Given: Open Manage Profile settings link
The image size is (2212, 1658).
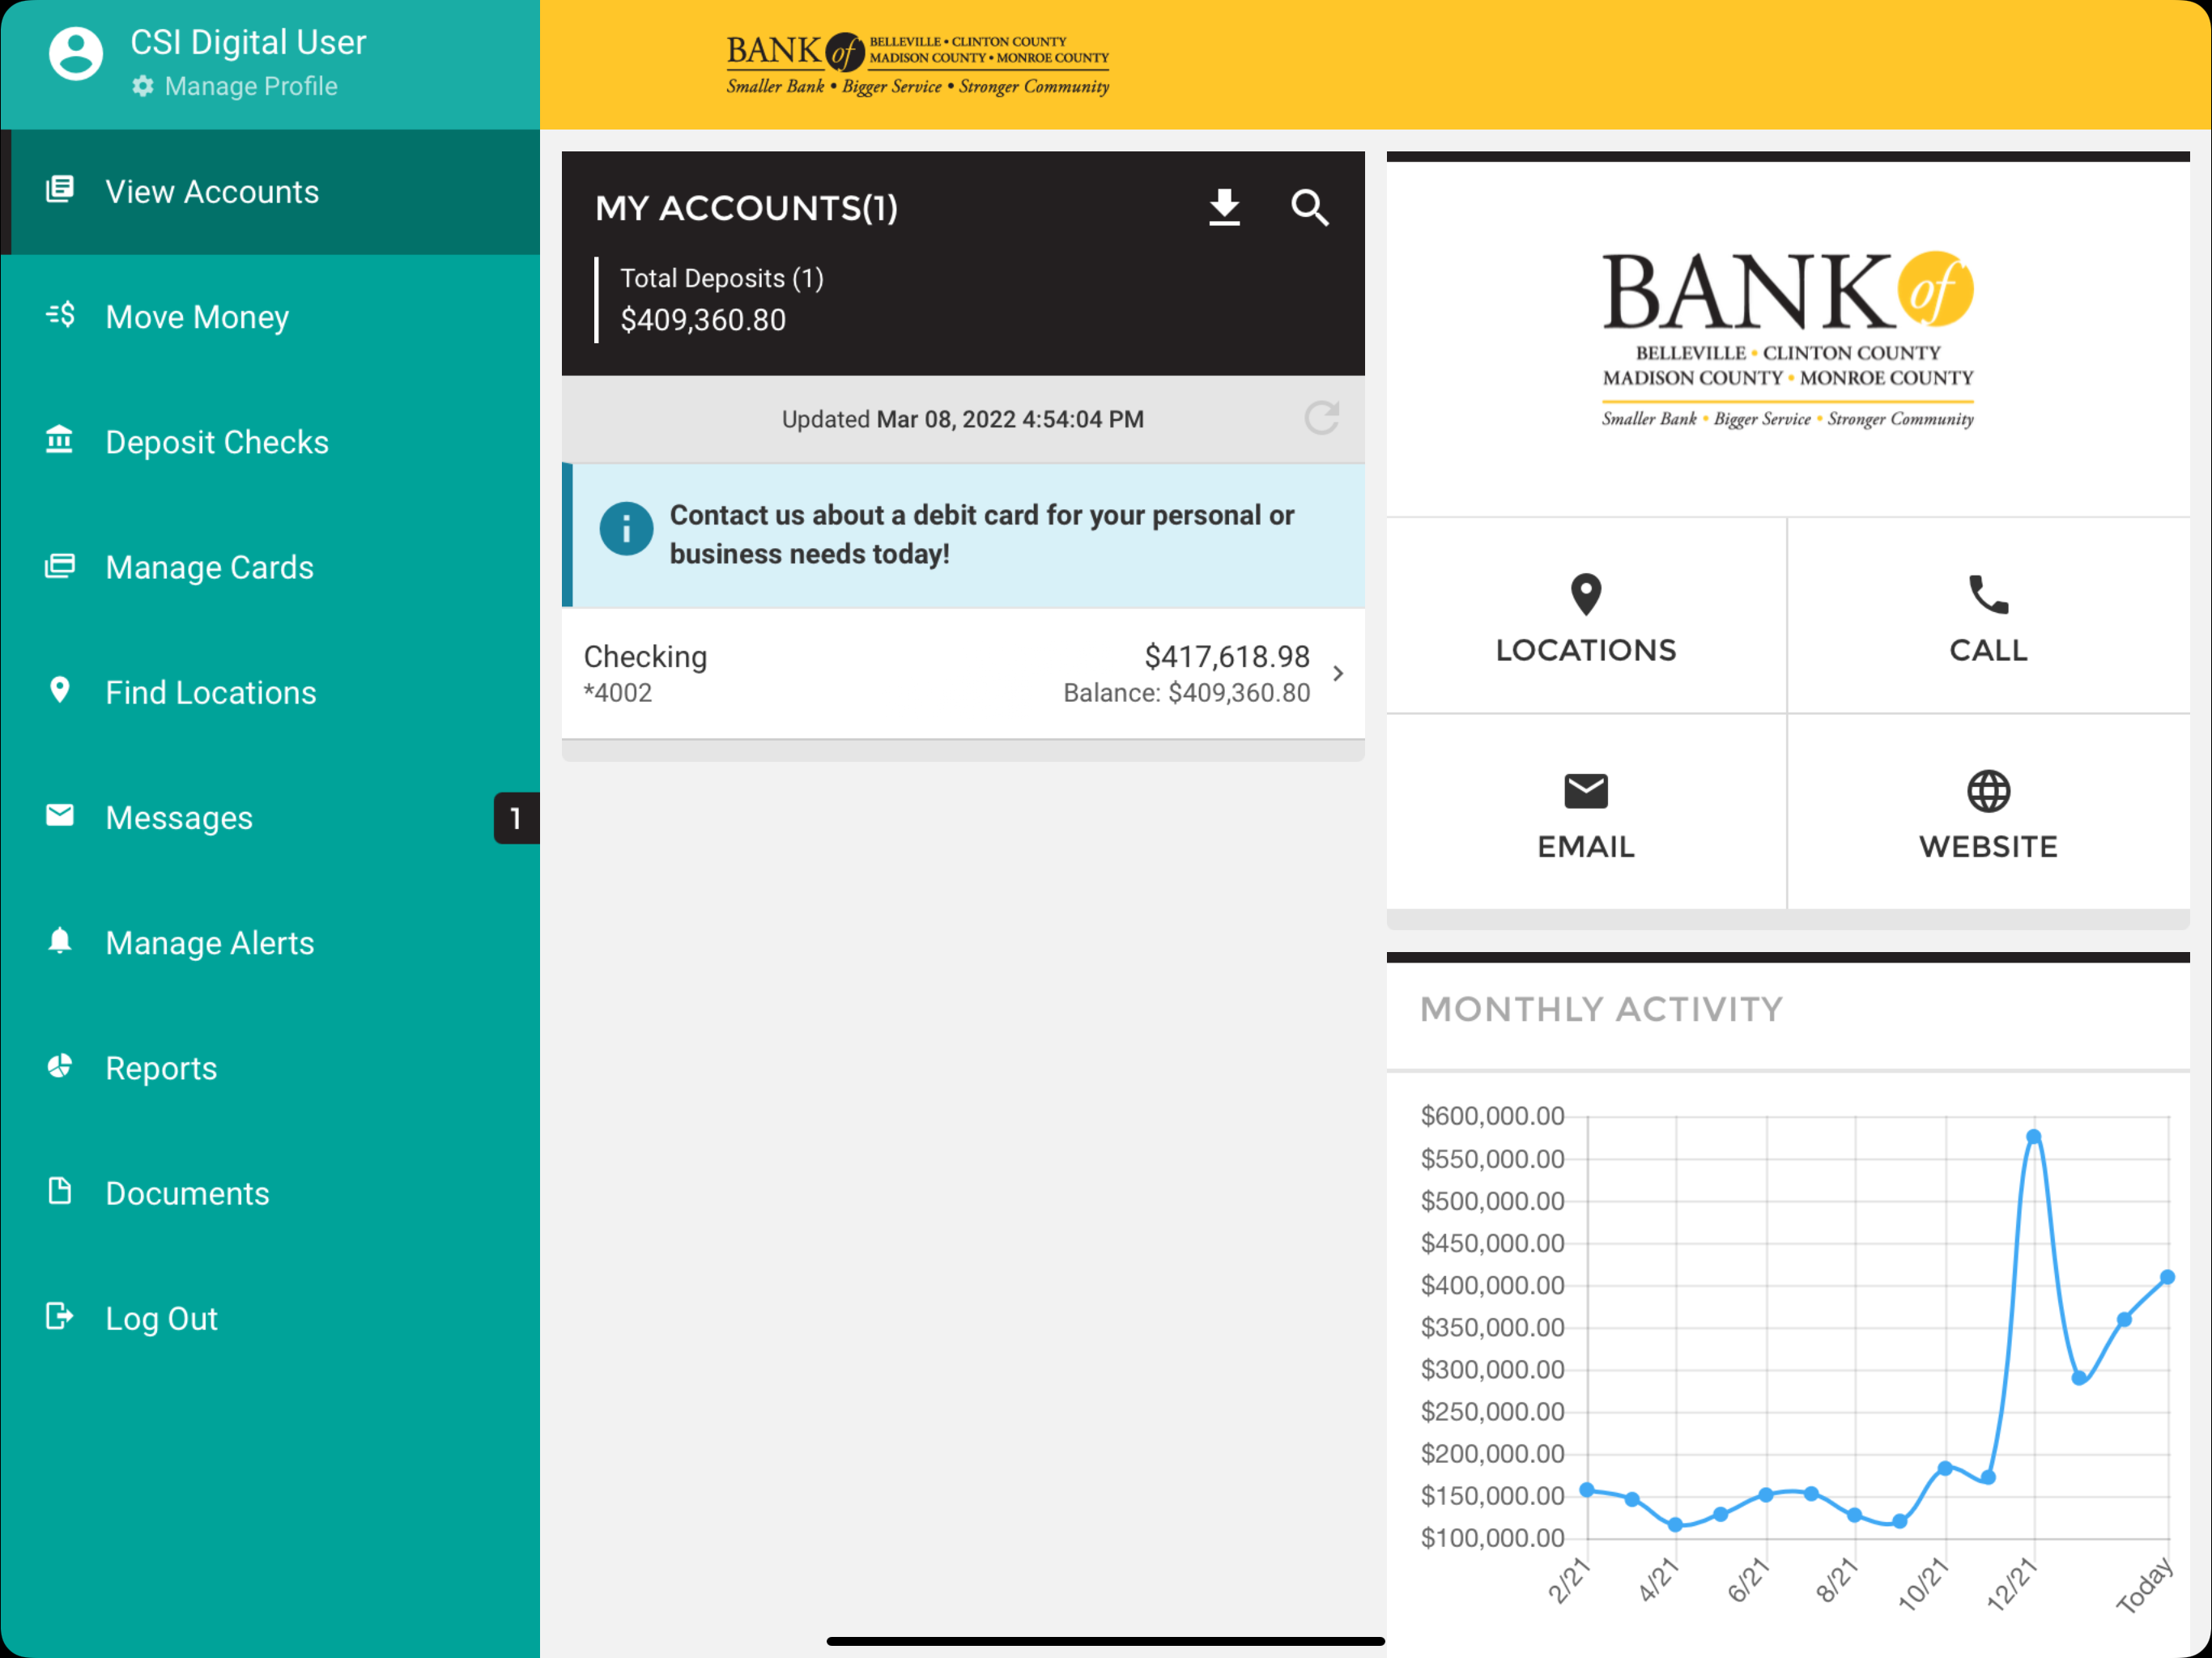Looking at the screenshot, I should [x=236, y=86].
